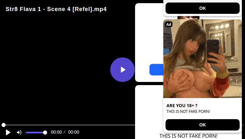Click the ad caption text under the heading
245x139 pixels.
(x=188, y=111)
